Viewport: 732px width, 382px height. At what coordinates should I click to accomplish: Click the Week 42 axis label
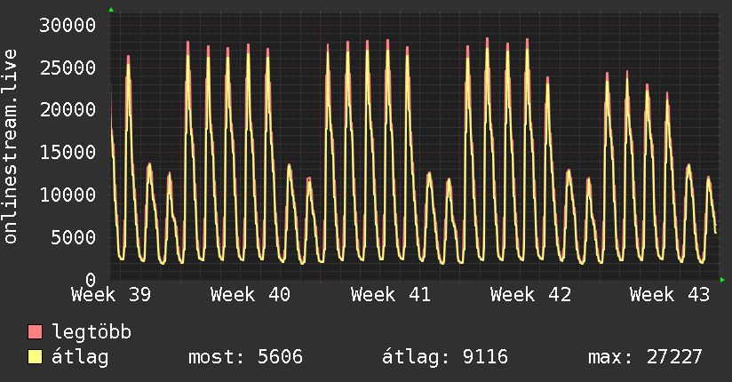click(x=530, y=295)
